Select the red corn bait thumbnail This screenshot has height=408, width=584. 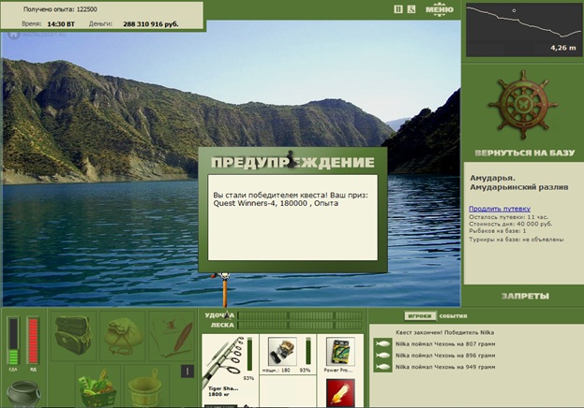tap(340, 393)
